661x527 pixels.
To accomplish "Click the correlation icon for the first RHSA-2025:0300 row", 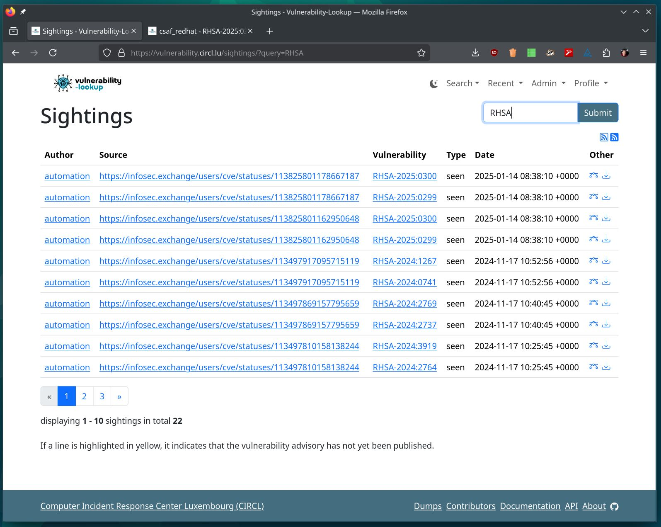I will pyautogui.click(x=593, y=175).
